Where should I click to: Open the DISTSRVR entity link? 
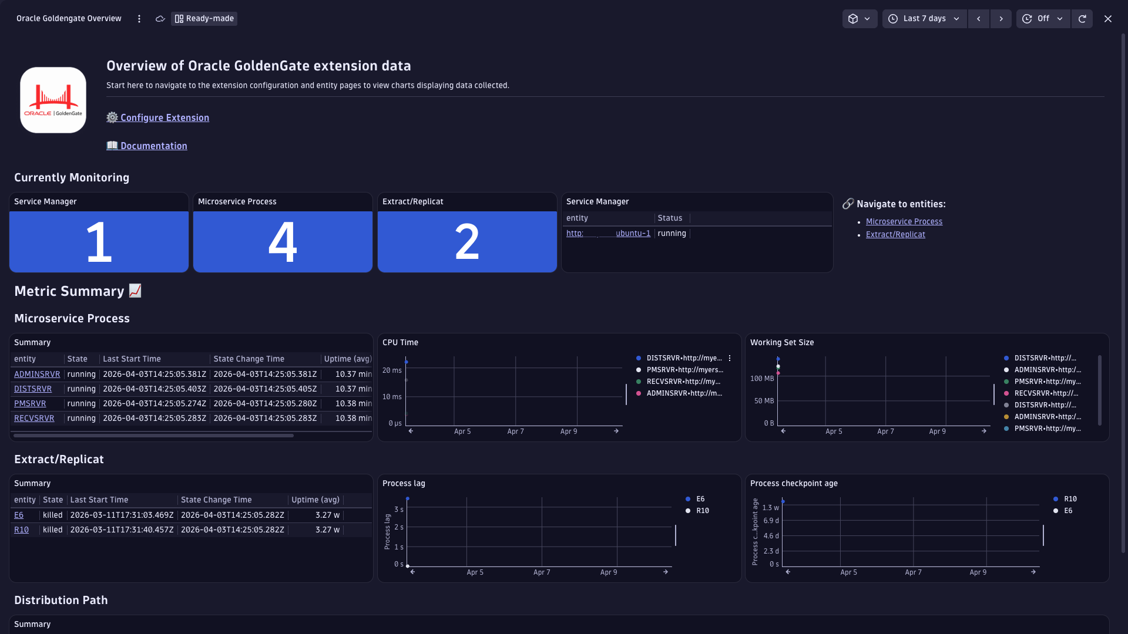coord(33,389)
